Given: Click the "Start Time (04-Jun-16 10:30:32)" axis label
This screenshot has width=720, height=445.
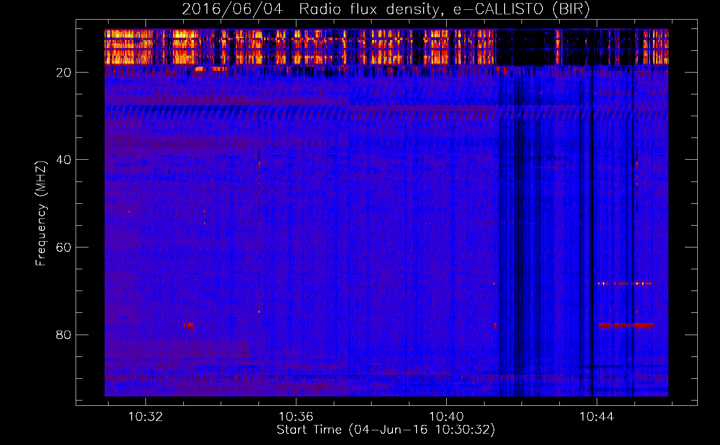Looking at the screenshot, I should (386, 430).
